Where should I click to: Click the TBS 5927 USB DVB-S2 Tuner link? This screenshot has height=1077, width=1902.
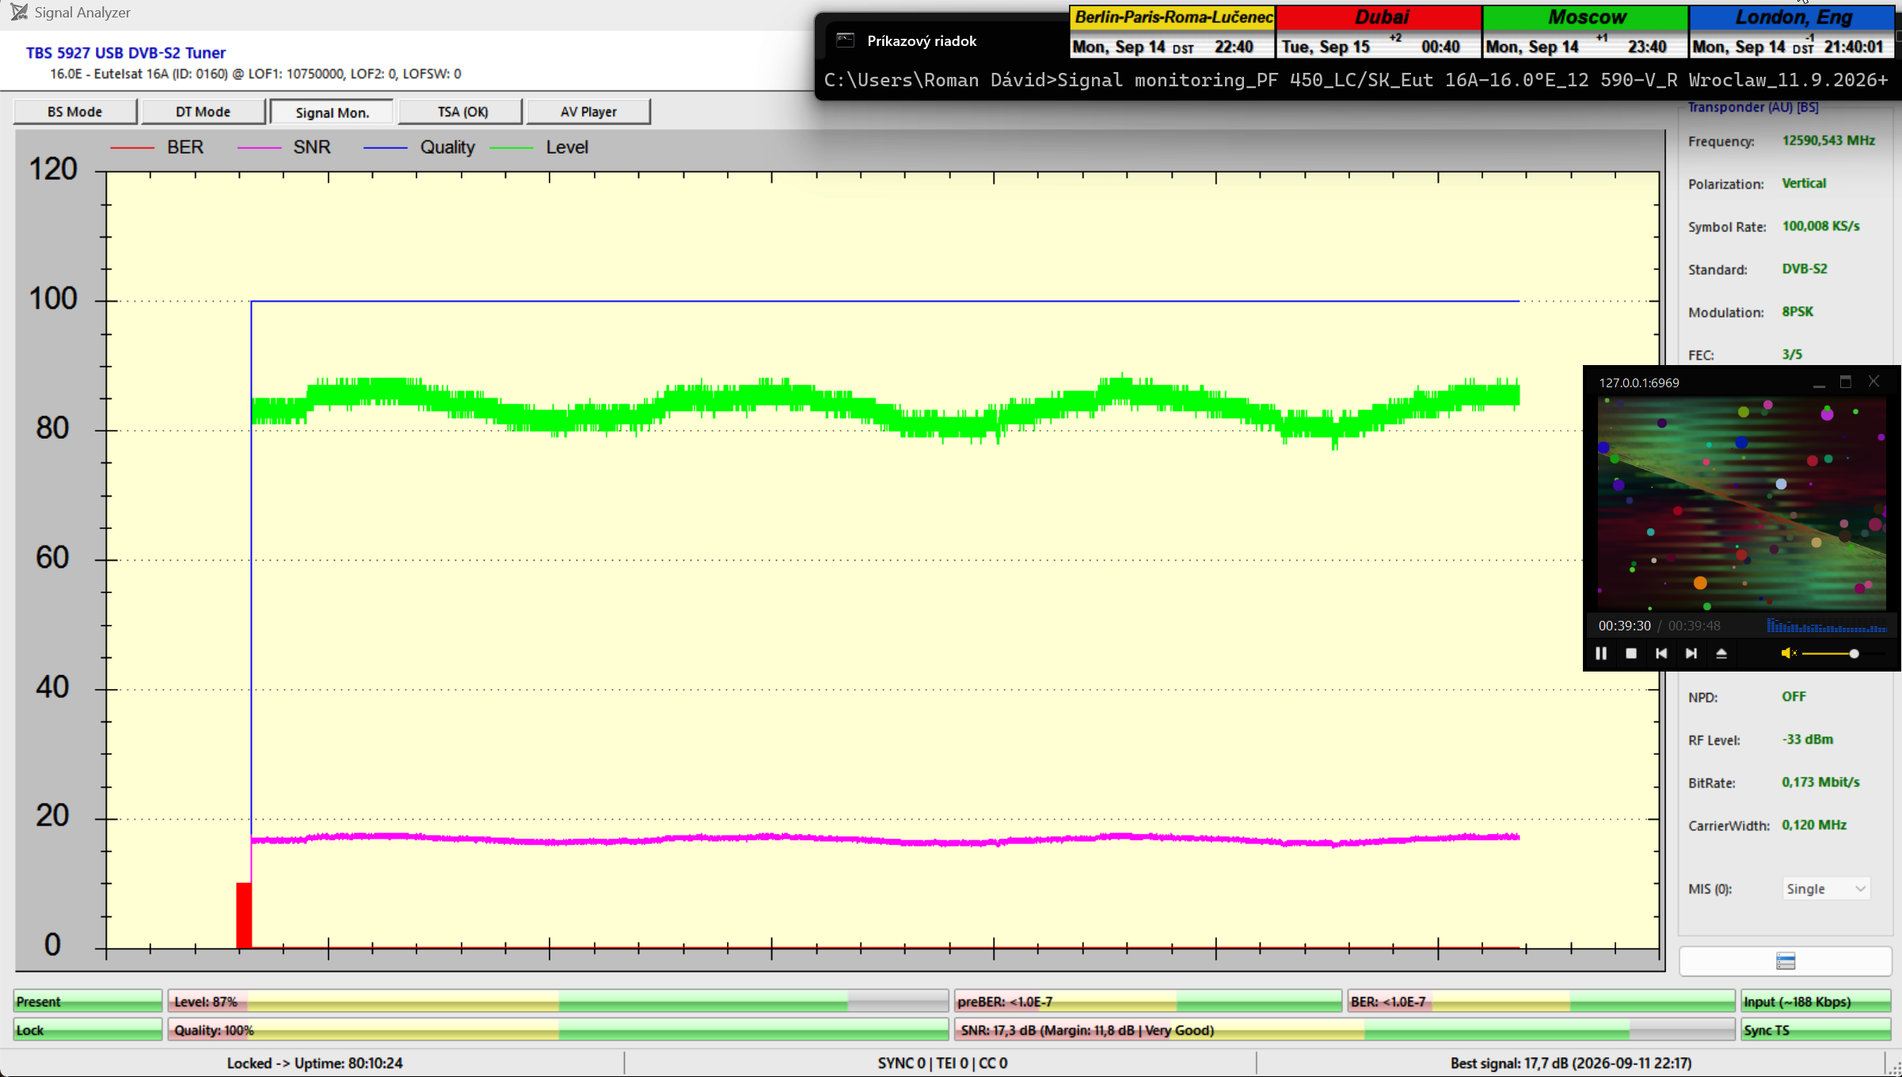pyautogui.click(x=126, y=52)
